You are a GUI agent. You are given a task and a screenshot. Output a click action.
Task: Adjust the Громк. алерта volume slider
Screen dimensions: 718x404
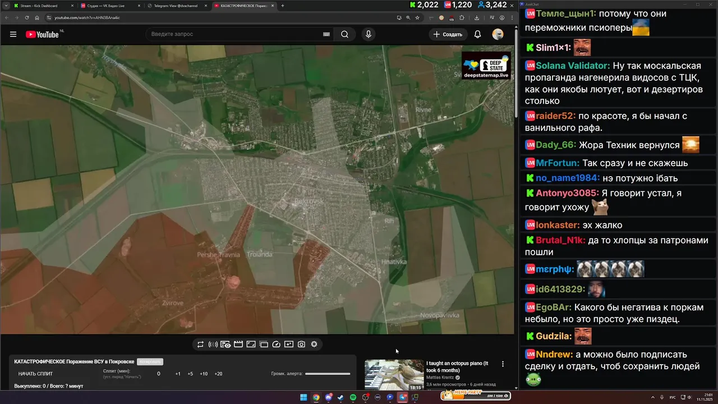[328, 374]
